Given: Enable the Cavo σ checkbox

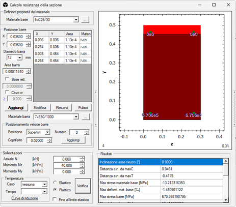Looking at the screenshot, I should point(7,92).
